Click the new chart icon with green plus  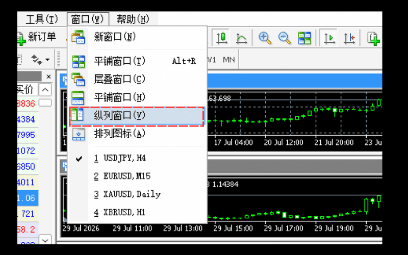coord(373,39)
